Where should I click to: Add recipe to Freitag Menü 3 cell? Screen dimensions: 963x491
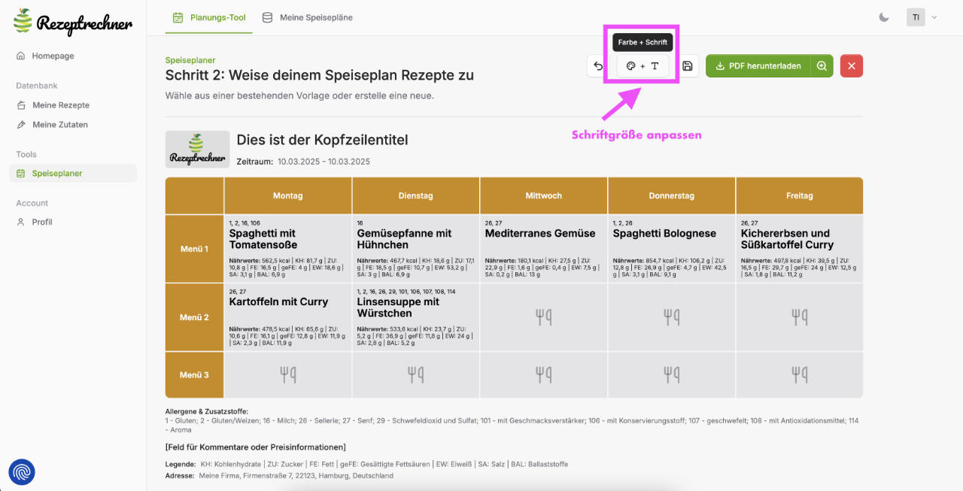(799, 374)
